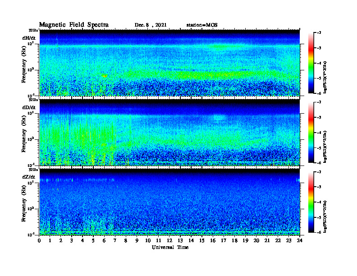Click the "-6" value on dH/dt color scale
The height and width of the screenshot is (276, 357).
coord(319,93)
